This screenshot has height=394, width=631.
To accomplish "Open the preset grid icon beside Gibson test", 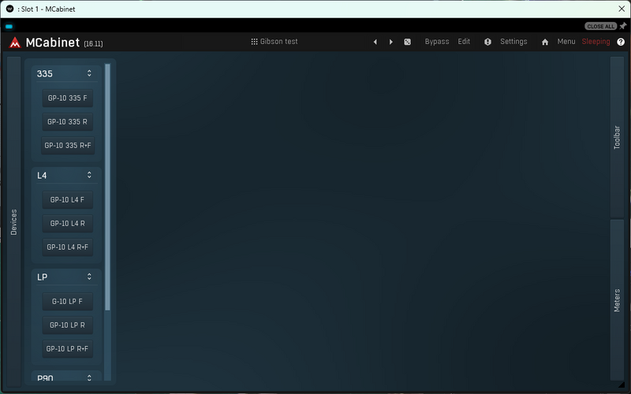I will (x=254, y=42).
